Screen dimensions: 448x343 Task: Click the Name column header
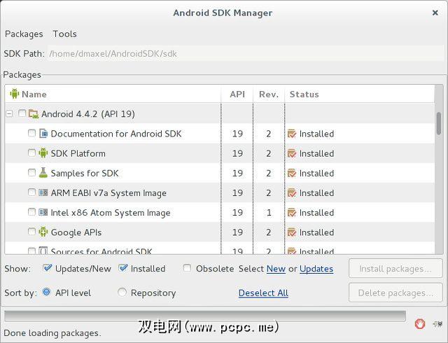tap(34, 94)
